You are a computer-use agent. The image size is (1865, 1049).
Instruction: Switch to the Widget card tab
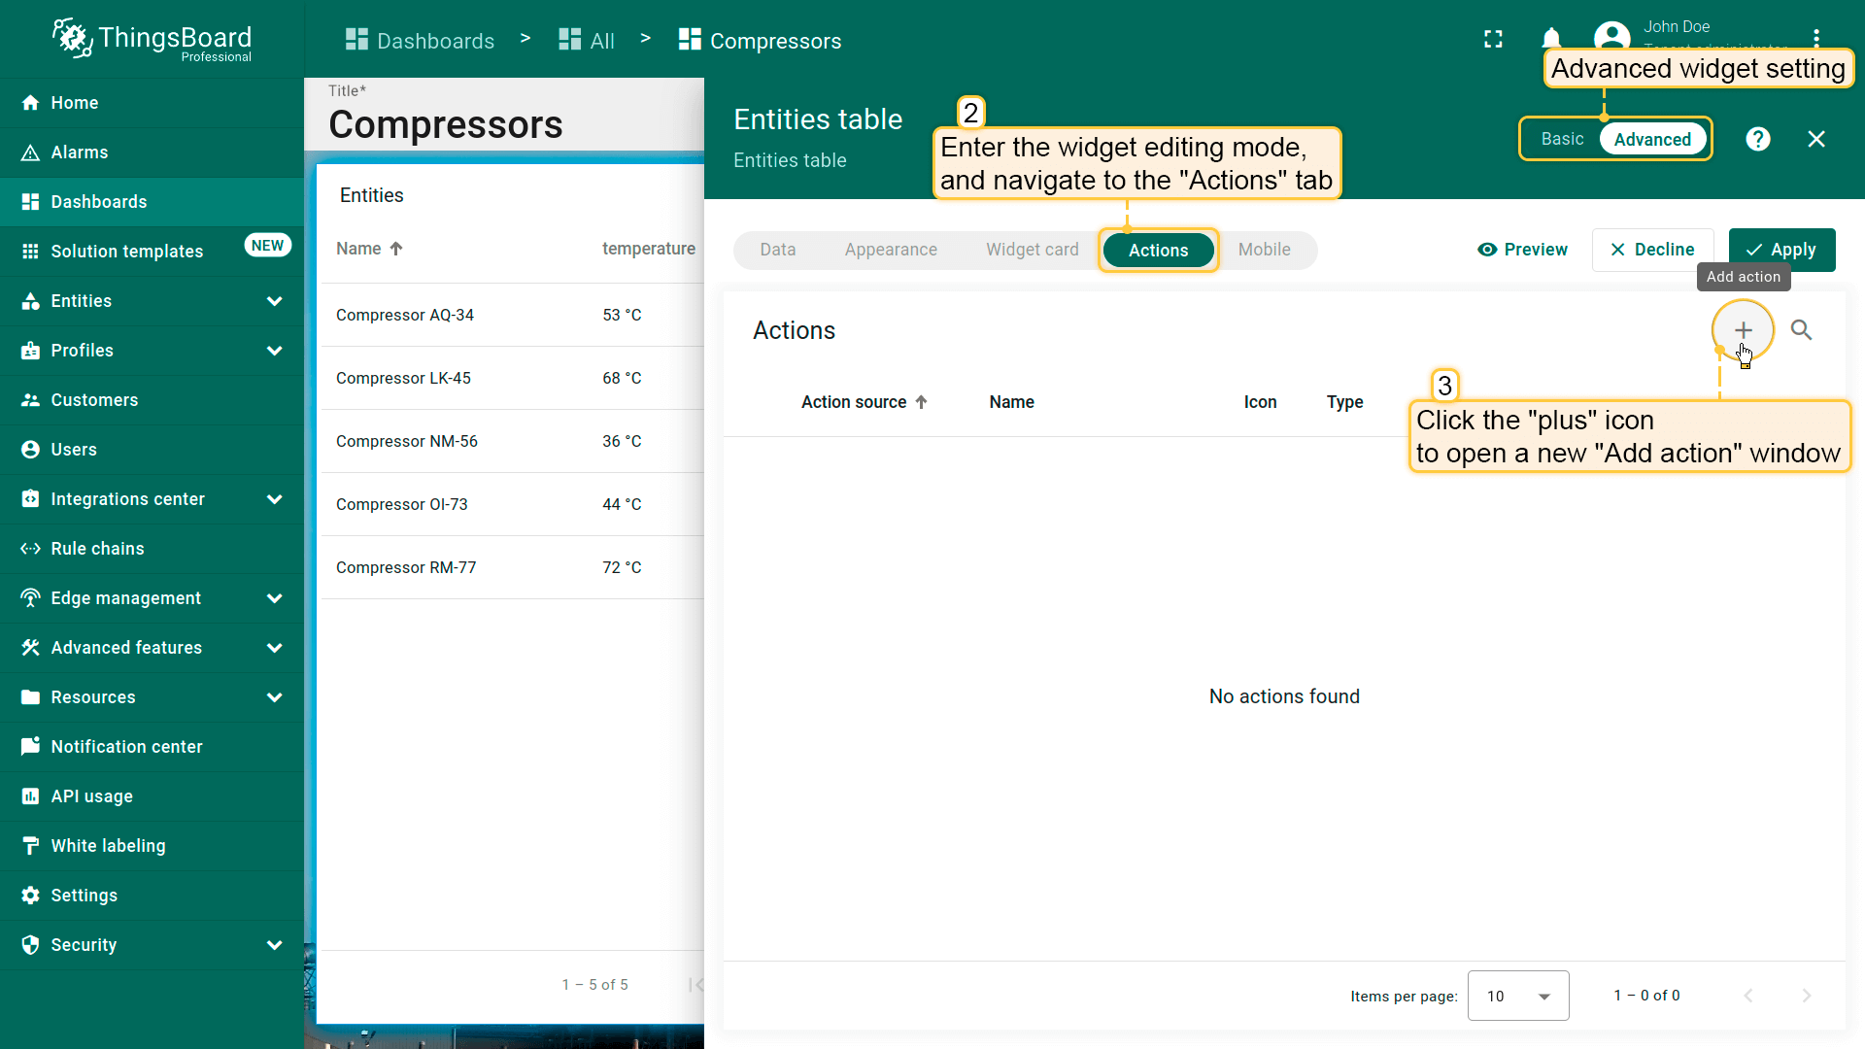click(1032, 250)
